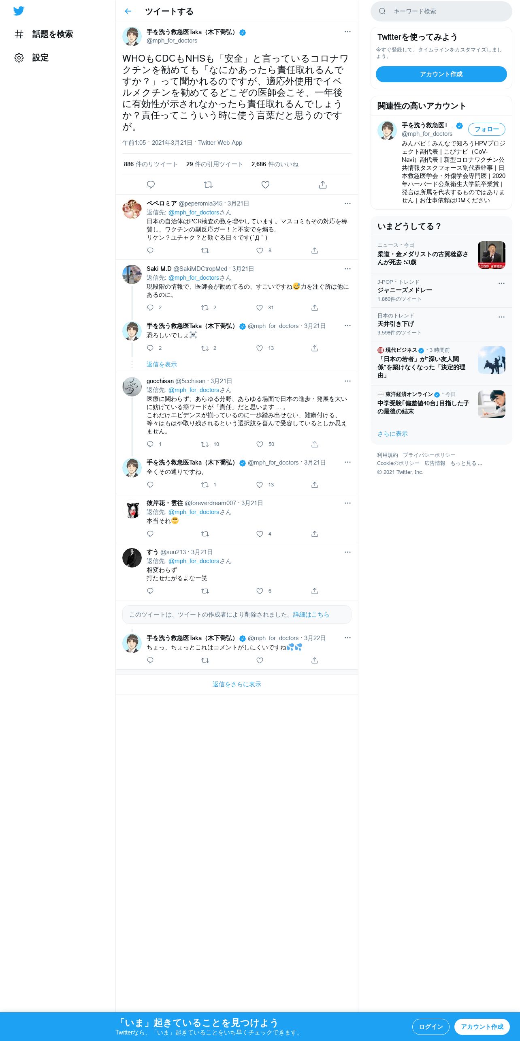Expand footer もっと見る options
Screen dimensions: 520x1041
466,463
